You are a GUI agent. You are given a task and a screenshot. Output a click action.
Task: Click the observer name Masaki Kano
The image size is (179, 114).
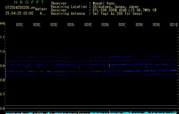[x=104, y=3]
